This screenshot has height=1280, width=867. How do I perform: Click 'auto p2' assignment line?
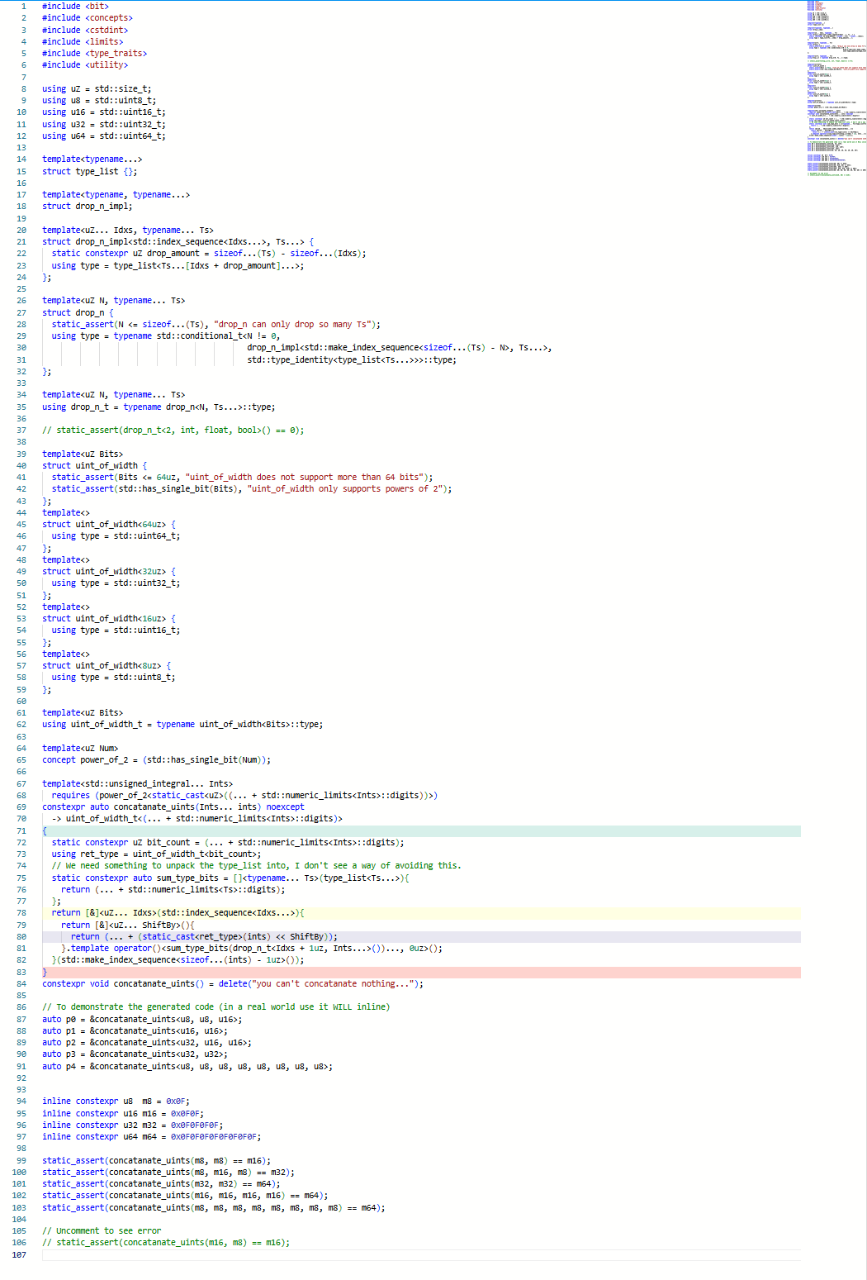[x=147, y=1043]
